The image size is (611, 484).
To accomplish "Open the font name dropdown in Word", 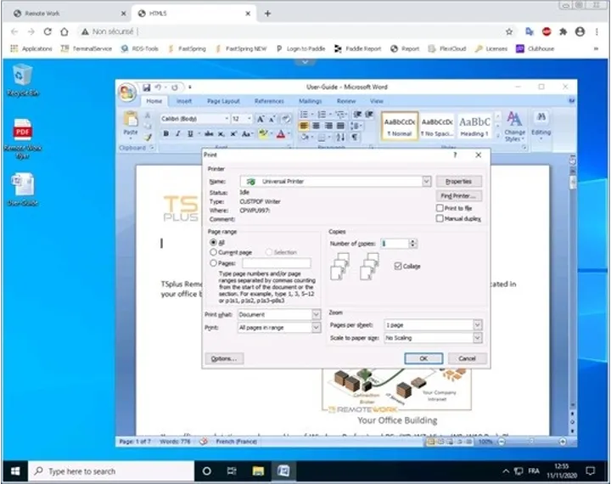I will (227, 119).
